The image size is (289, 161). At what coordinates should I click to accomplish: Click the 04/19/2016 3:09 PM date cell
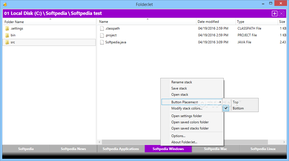(213, 42)
